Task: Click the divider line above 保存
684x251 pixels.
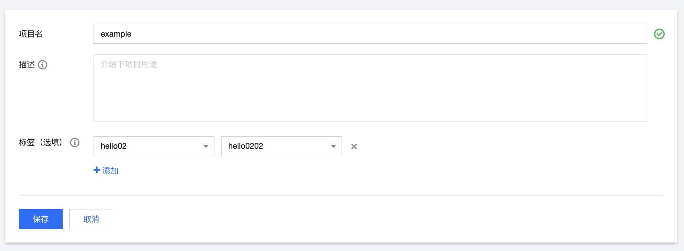Action: (x=341, y=195)
